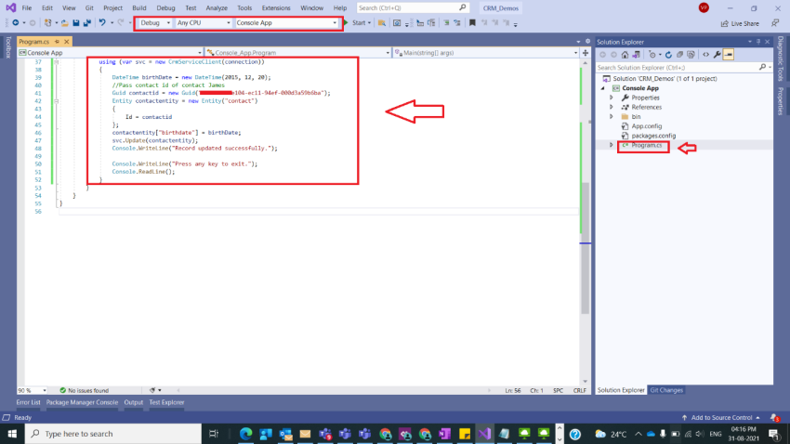Collapse the code block at line 37

(57, 62)
